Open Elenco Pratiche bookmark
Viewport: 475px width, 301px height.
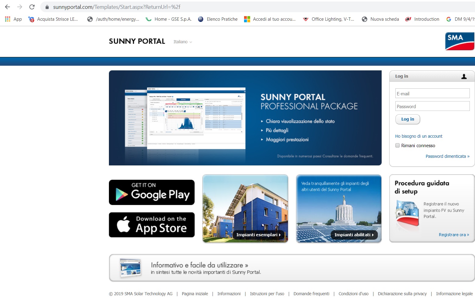[x=218, y=19]
